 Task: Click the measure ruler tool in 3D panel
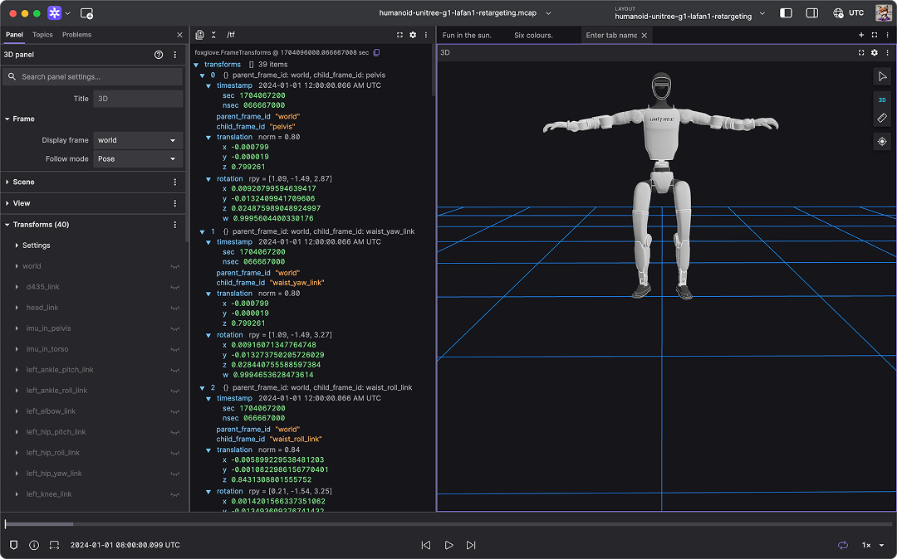tap(882, 119)
